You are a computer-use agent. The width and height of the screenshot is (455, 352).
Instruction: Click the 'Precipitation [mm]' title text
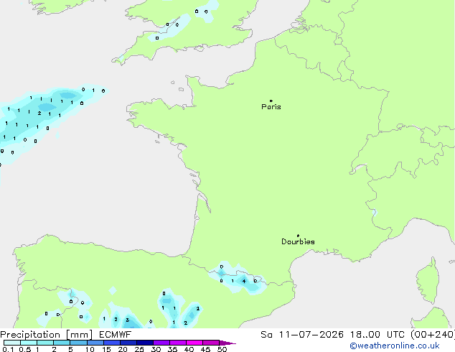[x=46, y=335]
